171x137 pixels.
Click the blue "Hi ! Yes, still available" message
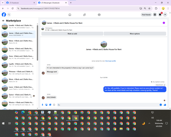point(135,89)
